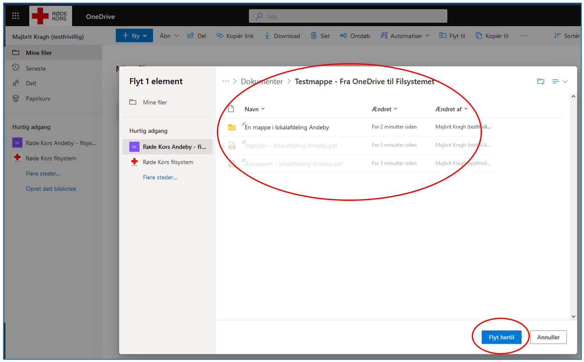Select Røde Kors Andeby in move dialog
The width and height of the screenshot is (584, 362).
pos(167,147)
